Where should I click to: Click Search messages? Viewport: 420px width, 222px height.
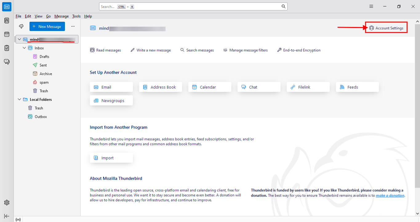tap(197, 50)
